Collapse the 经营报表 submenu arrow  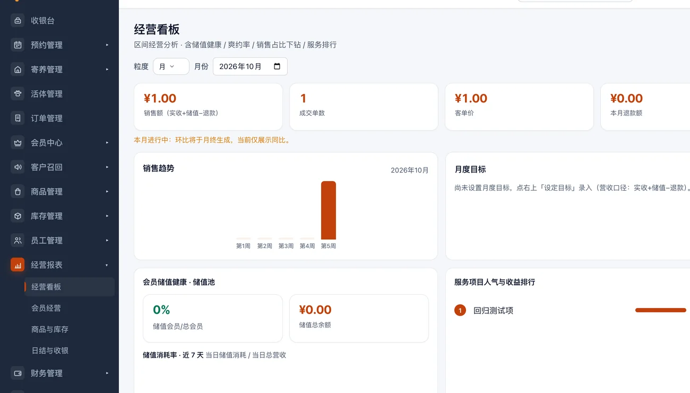107,265
